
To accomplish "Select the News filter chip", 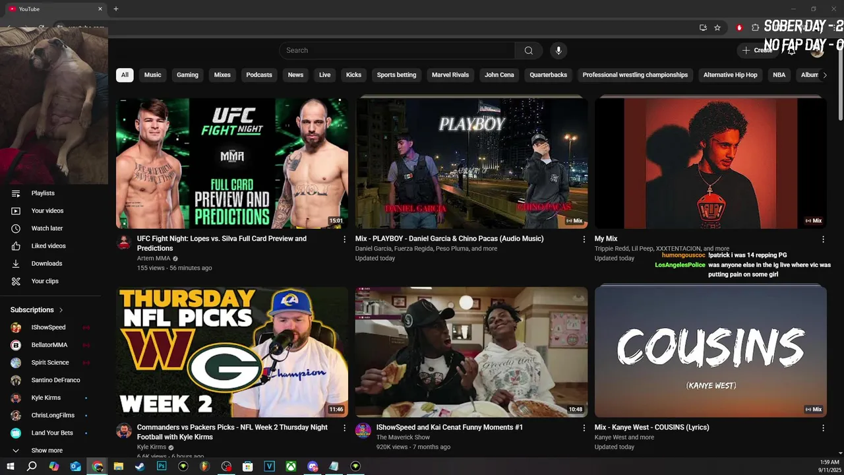I will tap(295, 75).
